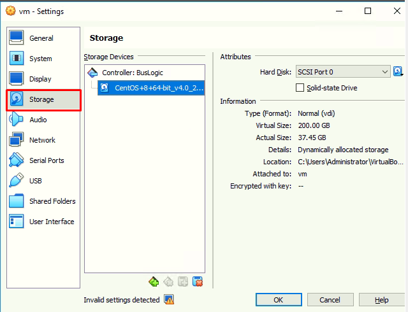Click the add attachment icon

coord(183,281)
